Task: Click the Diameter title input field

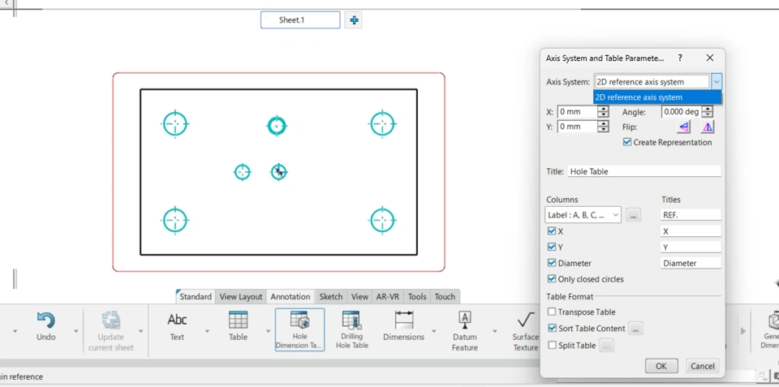Action: [691, 264]
